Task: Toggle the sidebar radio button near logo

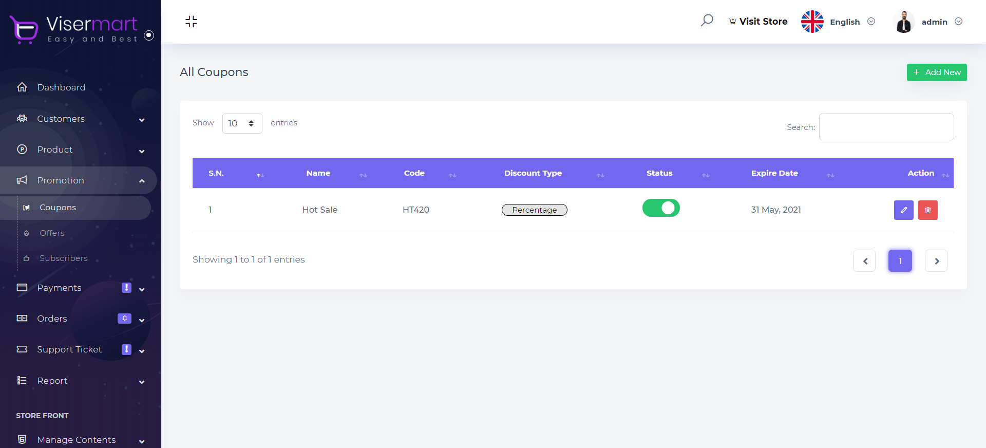Action: (x=149, y=35)
